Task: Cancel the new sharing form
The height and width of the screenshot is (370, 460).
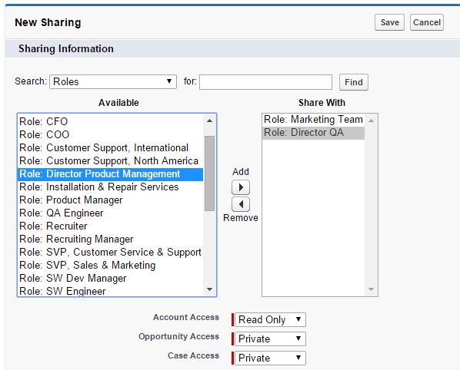Action: click(427, 22)
